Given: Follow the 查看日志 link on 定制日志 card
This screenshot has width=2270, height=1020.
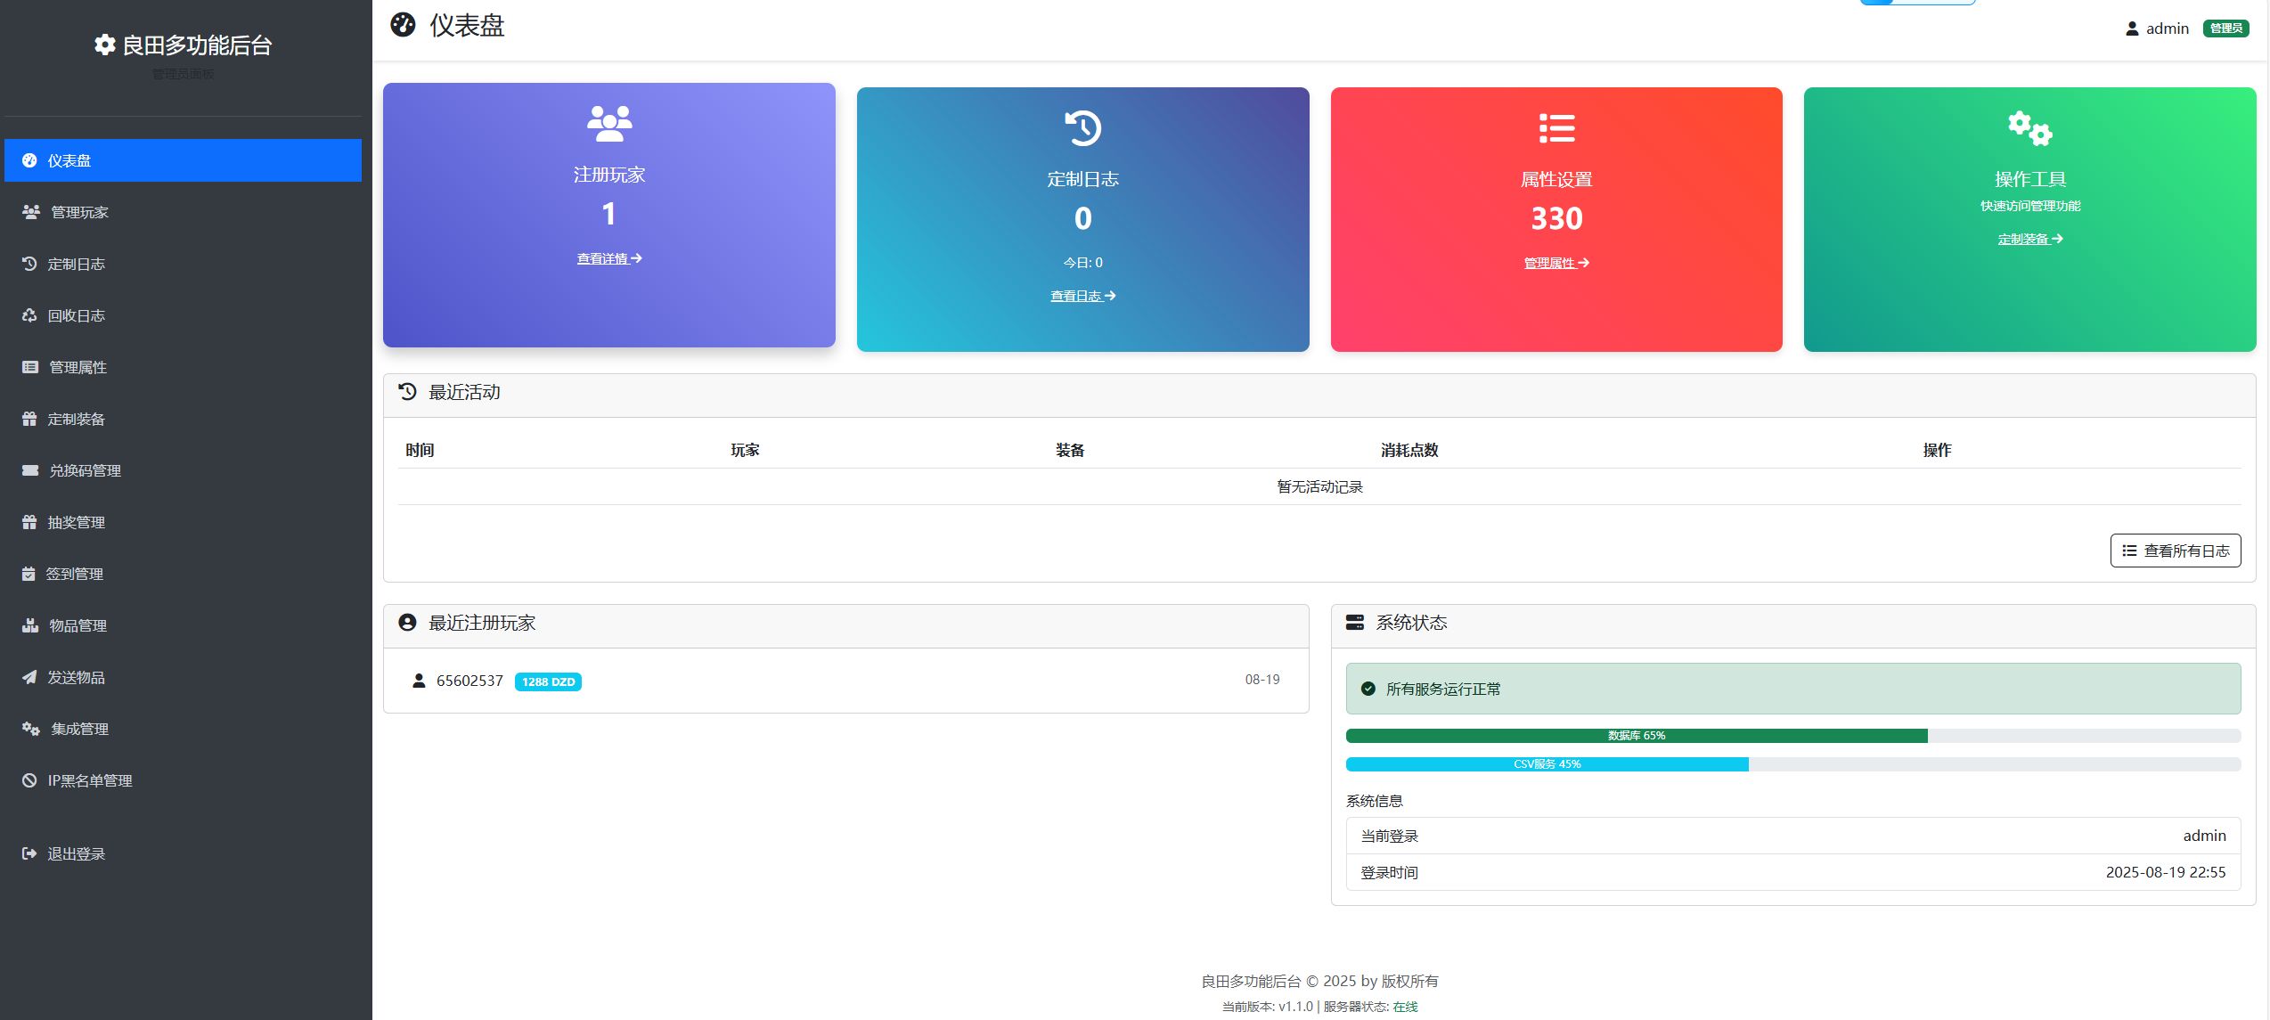Looking at the screenshot, I should (1083, 296).
